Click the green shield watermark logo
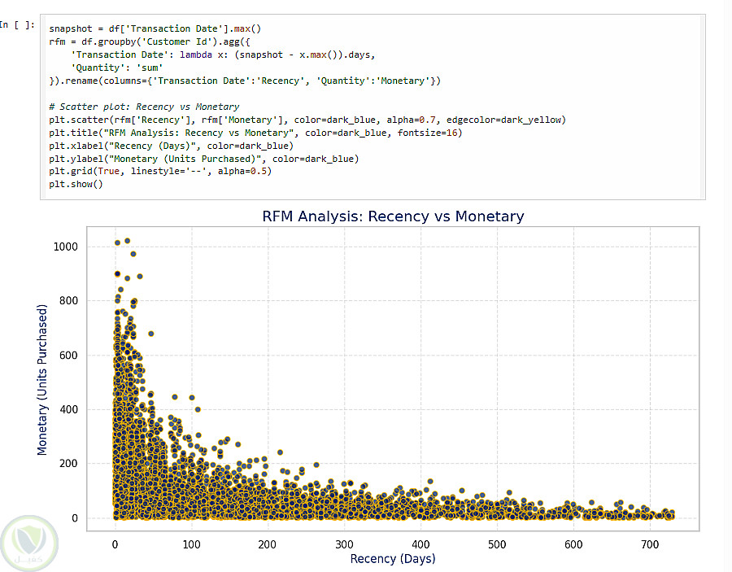This screenshot has height=572, width=732. click(29, 543)
